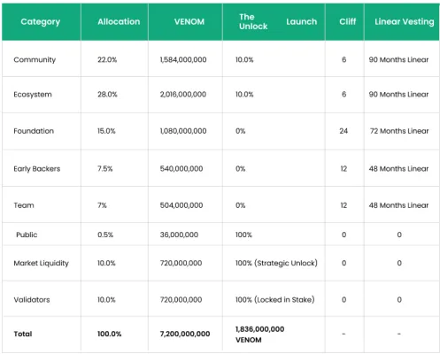Click Community row's '90 Months Linear'

[398, 59]
